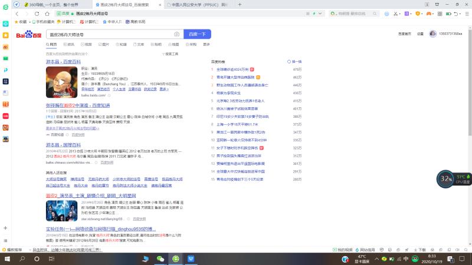Switch to the 中国人民公安大学 tab

click(x=199, y=5)
